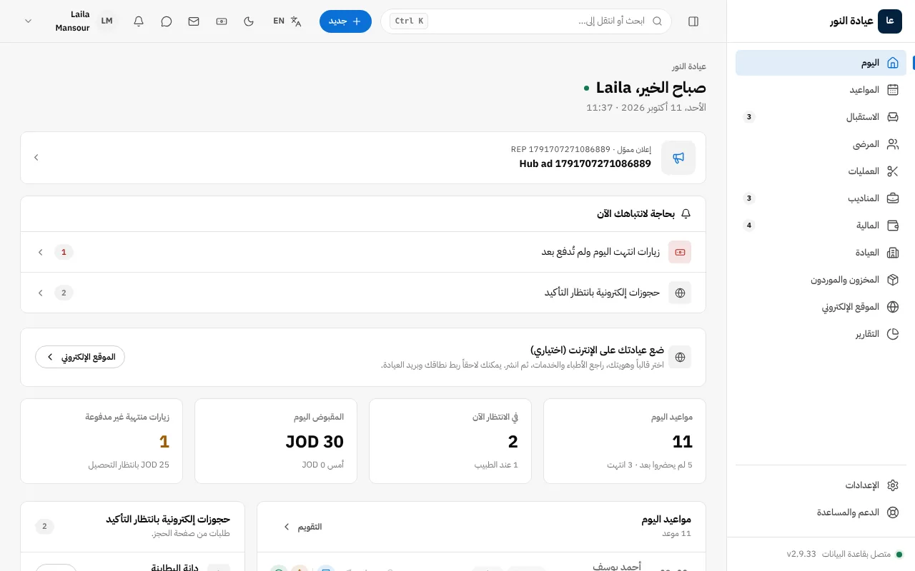Click the عا clinic logo badge

coord(890,21)
